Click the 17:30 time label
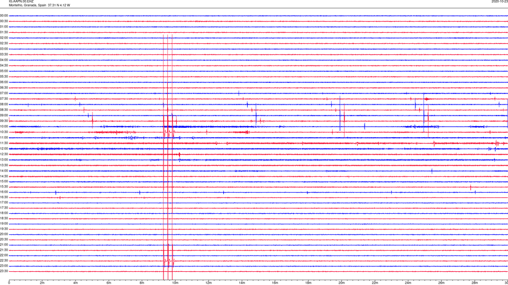 point(4,208)
